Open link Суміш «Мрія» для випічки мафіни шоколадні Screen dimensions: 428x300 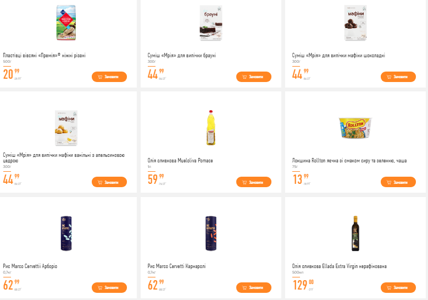coord(338,56)
